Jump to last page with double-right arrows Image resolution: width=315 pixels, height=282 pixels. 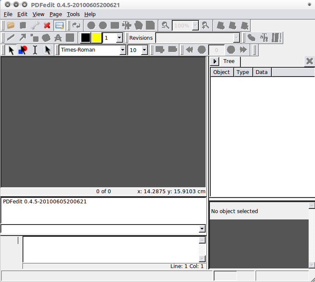[x=243, y=49]
